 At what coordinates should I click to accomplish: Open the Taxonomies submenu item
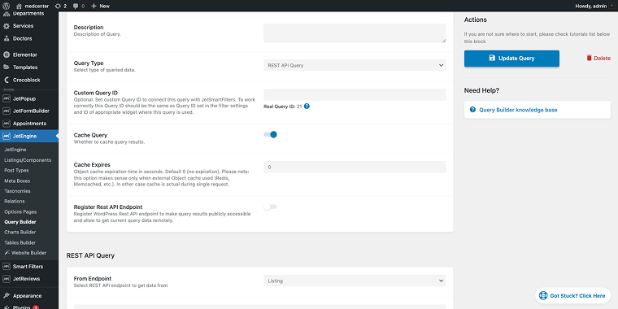pos(17,191)
